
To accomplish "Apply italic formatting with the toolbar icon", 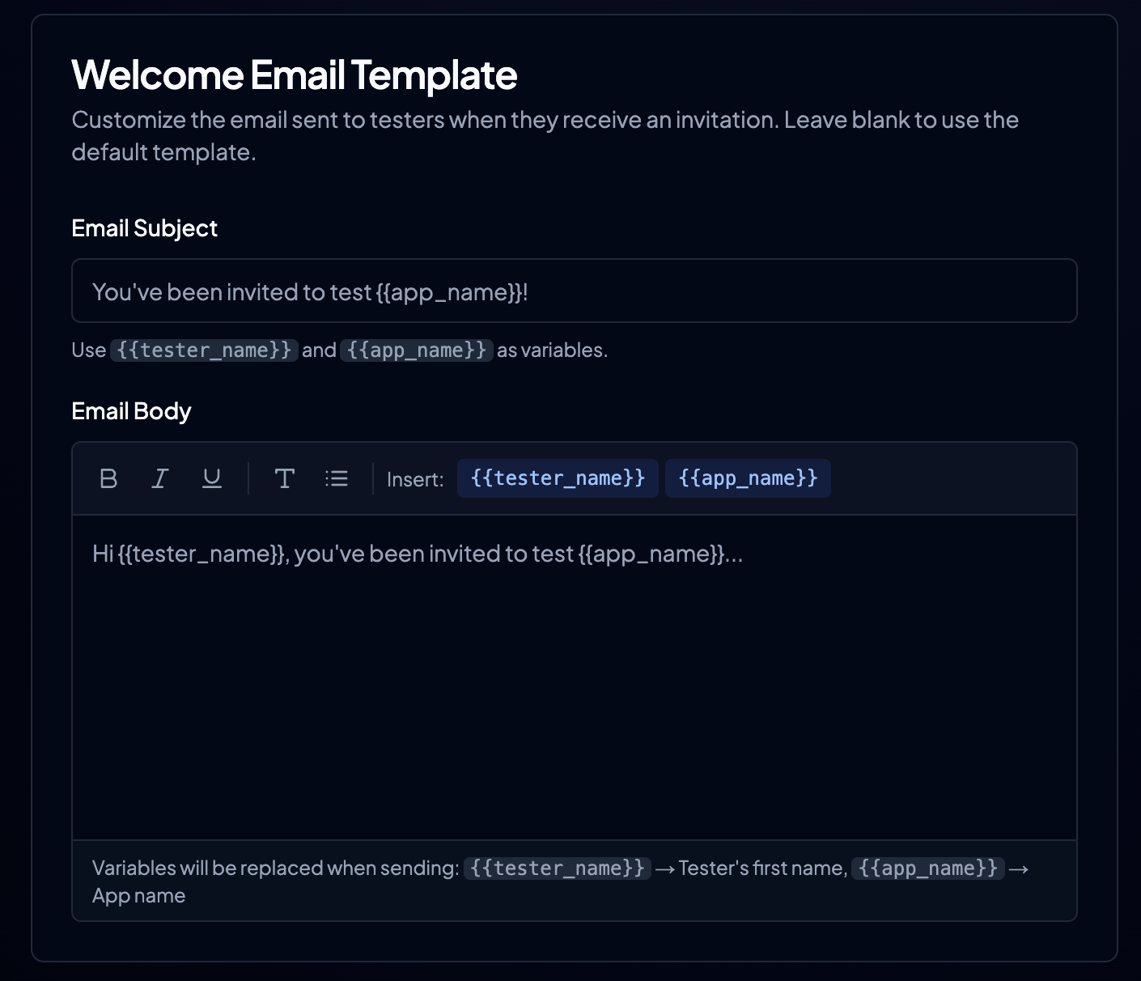I will (x=159, y=478).
